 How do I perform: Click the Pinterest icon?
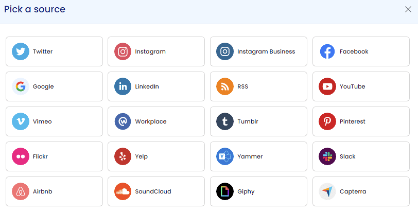[x=327, y=121]
